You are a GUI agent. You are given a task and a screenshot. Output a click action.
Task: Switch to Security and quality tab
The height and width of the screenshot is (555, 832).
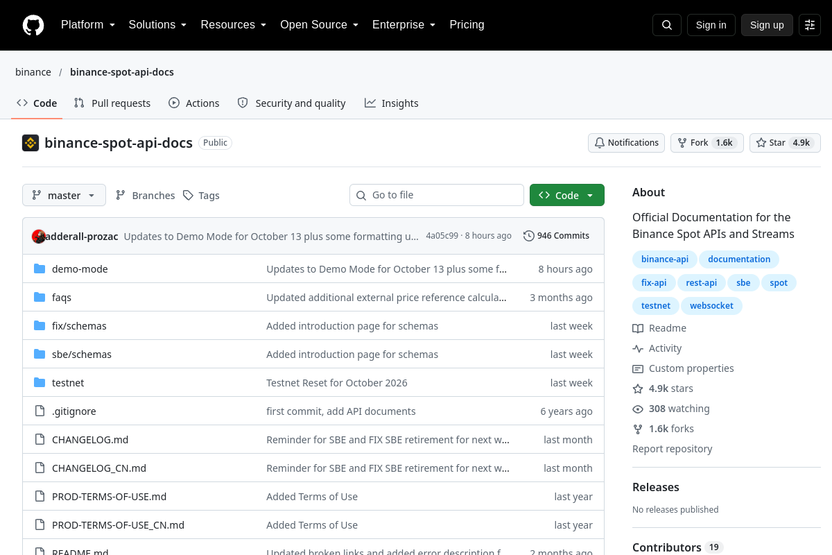[x=291, y=103]
